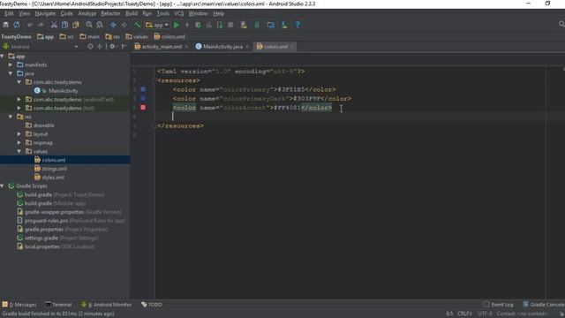
Task: Select settings.gradle file
Action: pyautogui.click(x=61, y=238)
